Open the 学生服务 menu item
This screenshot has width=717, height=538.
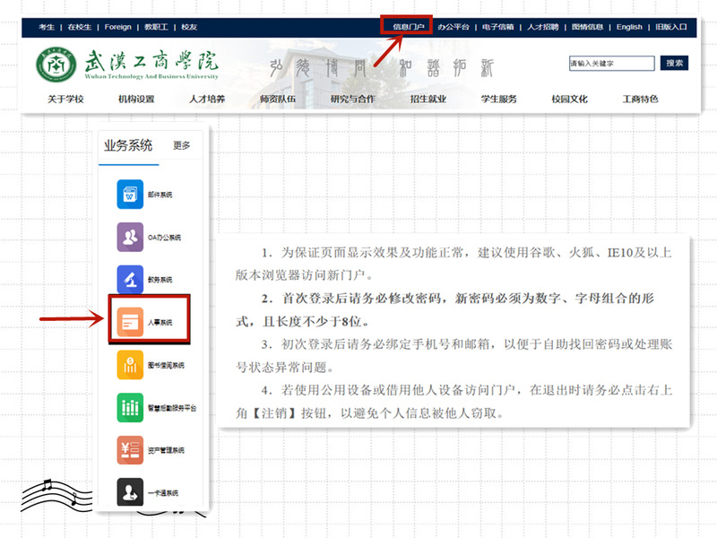[498, 100]
